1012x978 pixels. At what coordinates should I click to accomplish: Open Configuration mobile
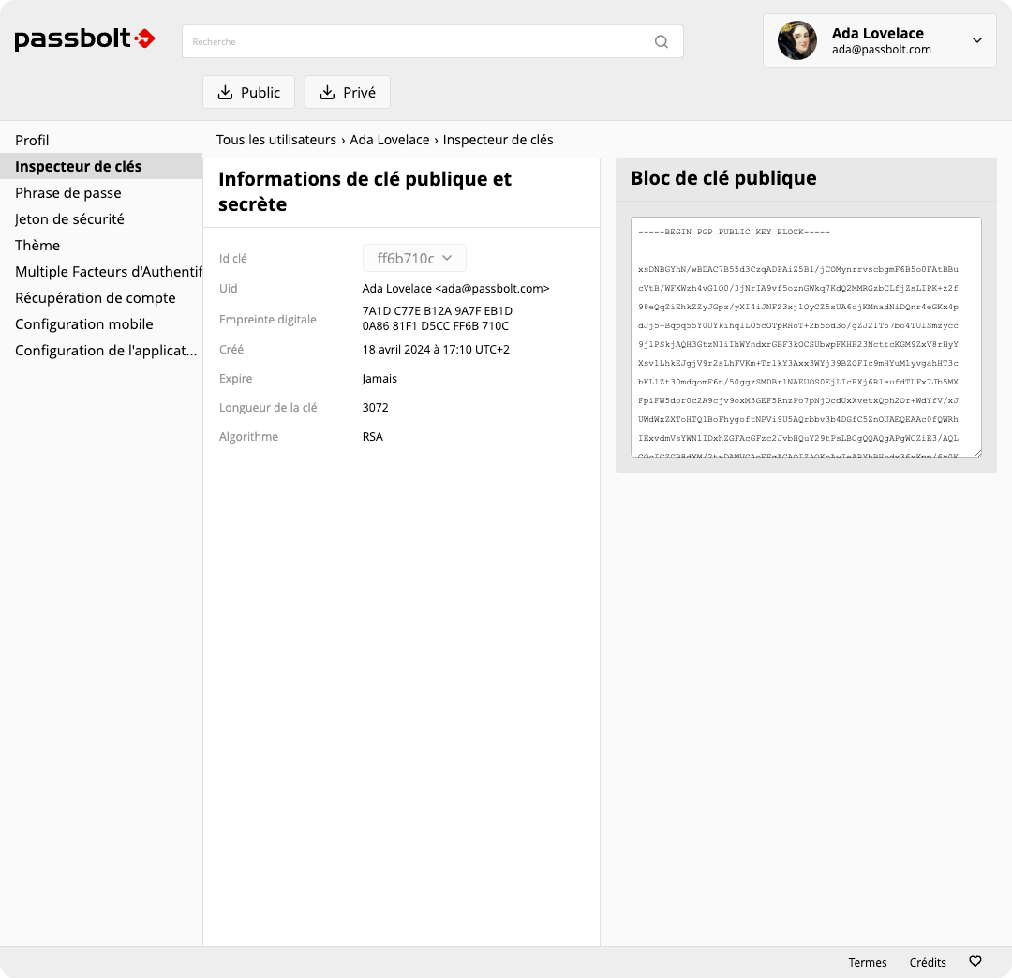(x=84, y=324)
